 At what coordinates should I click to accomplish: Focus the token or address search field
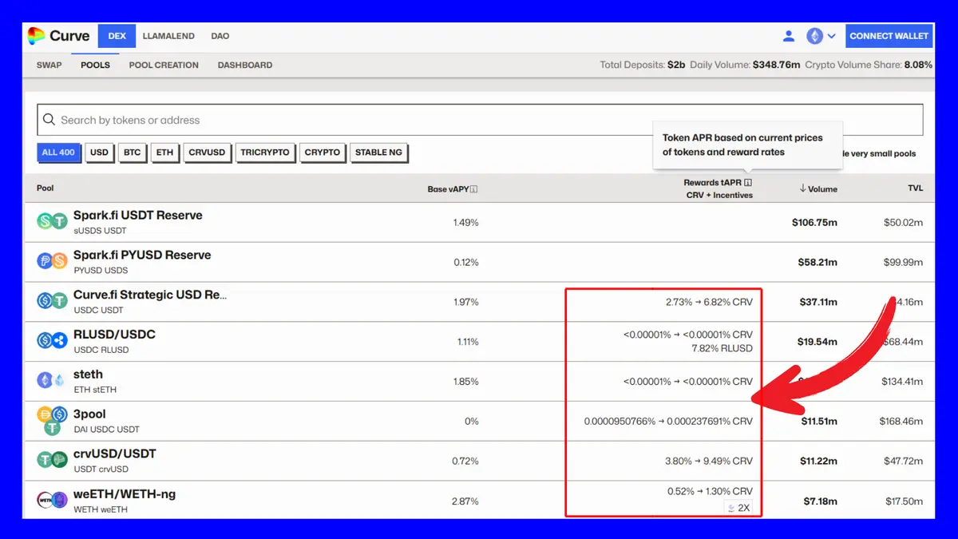tap(479, 120)
